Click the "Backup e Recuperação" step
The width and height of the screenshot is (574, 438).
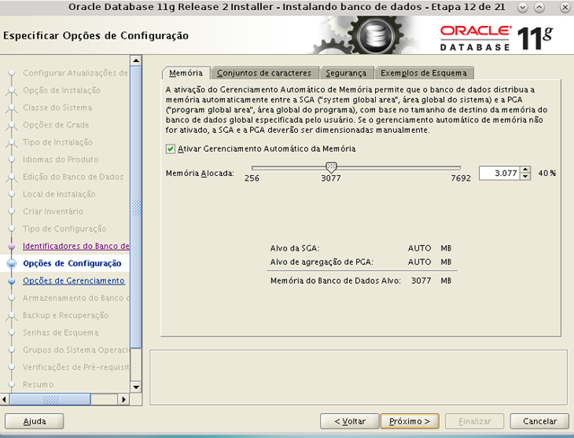coord(66,315)
